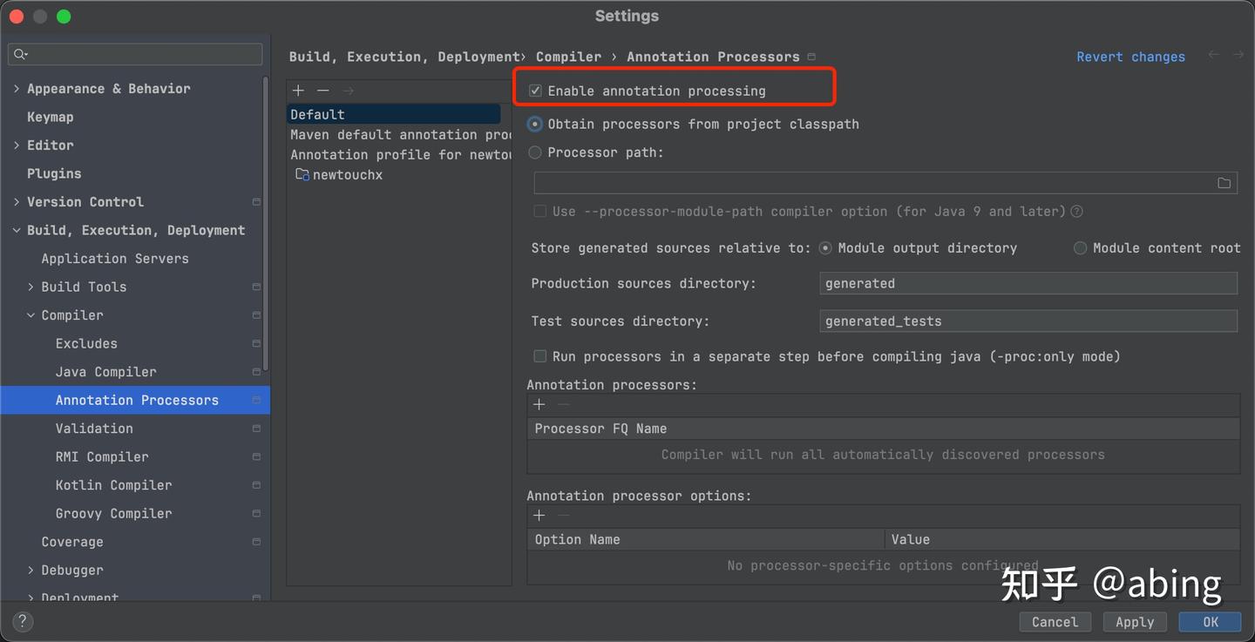
Task: Select Processor path radio option
Action: [535, 152]
